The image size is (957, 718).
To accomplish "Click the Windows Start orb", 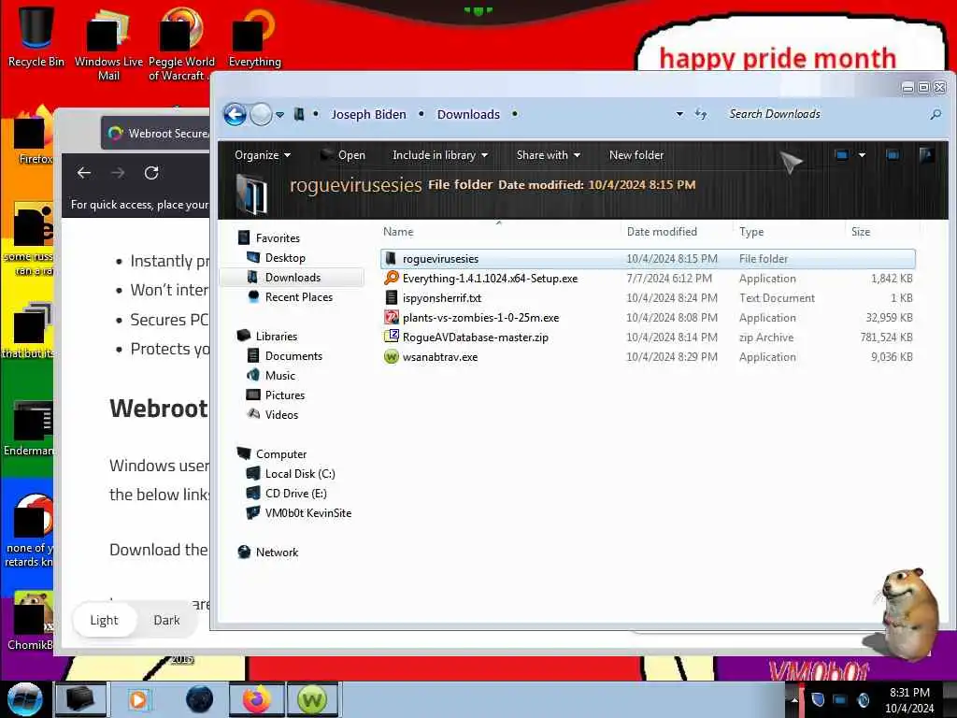I will (x=24, y=699).
